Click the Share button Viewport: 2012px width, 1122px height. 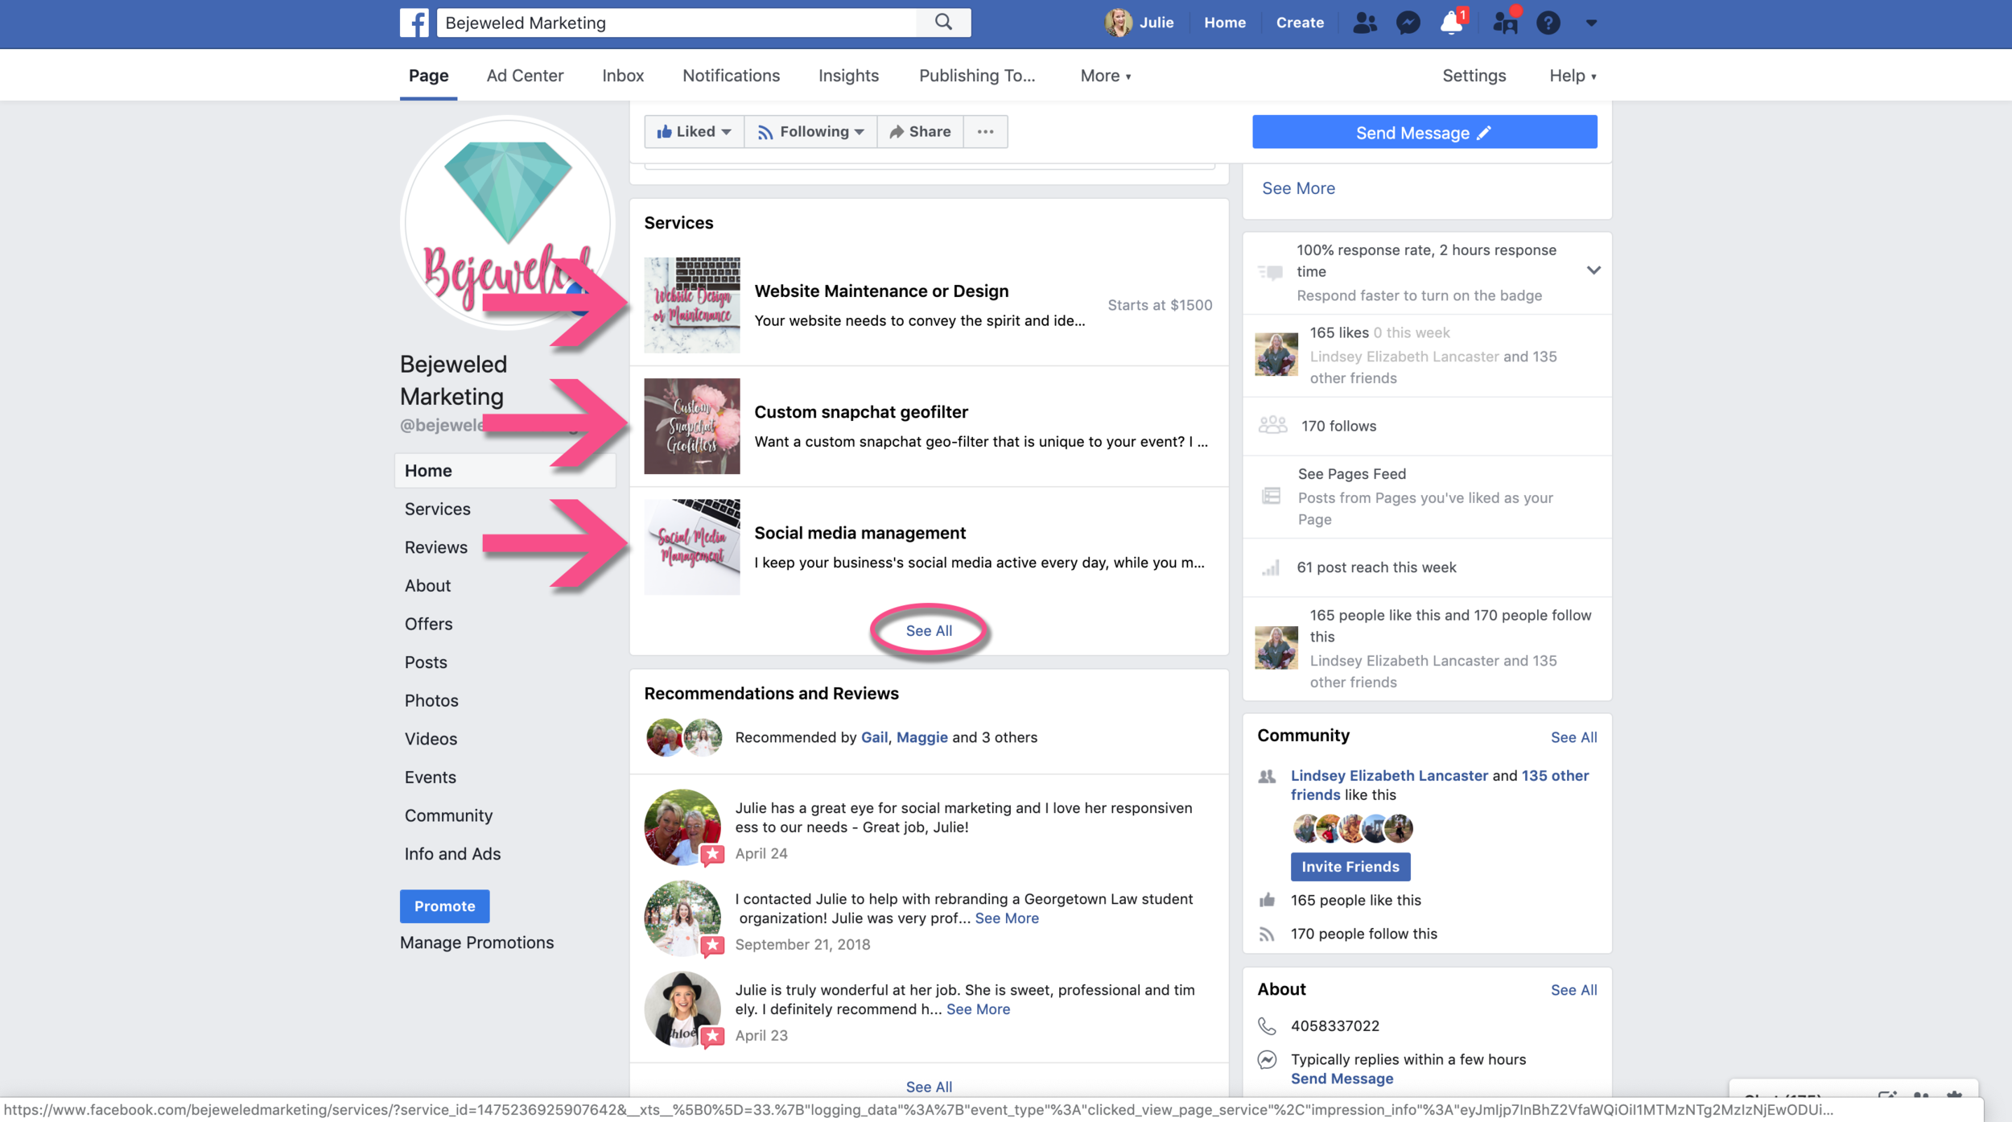[920, 131]
